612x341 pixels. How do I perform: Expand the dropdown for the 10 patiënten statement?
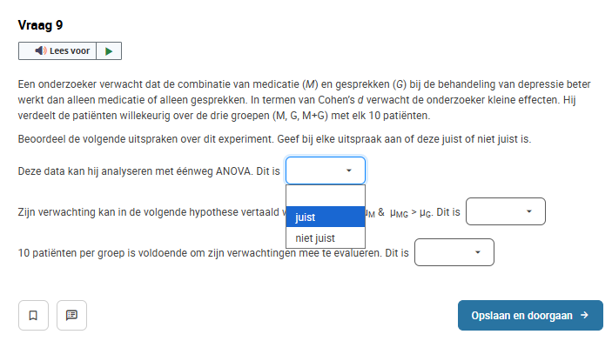point(454,252)
